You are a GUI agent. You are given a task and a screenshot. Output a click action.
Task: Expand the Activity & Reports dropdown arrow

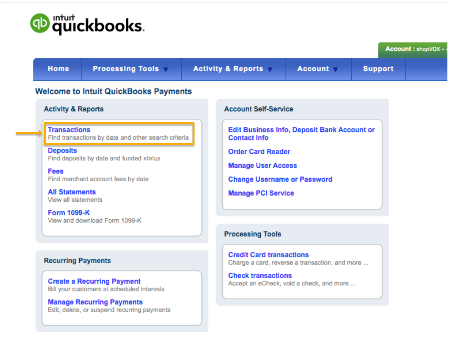(270, 69)
